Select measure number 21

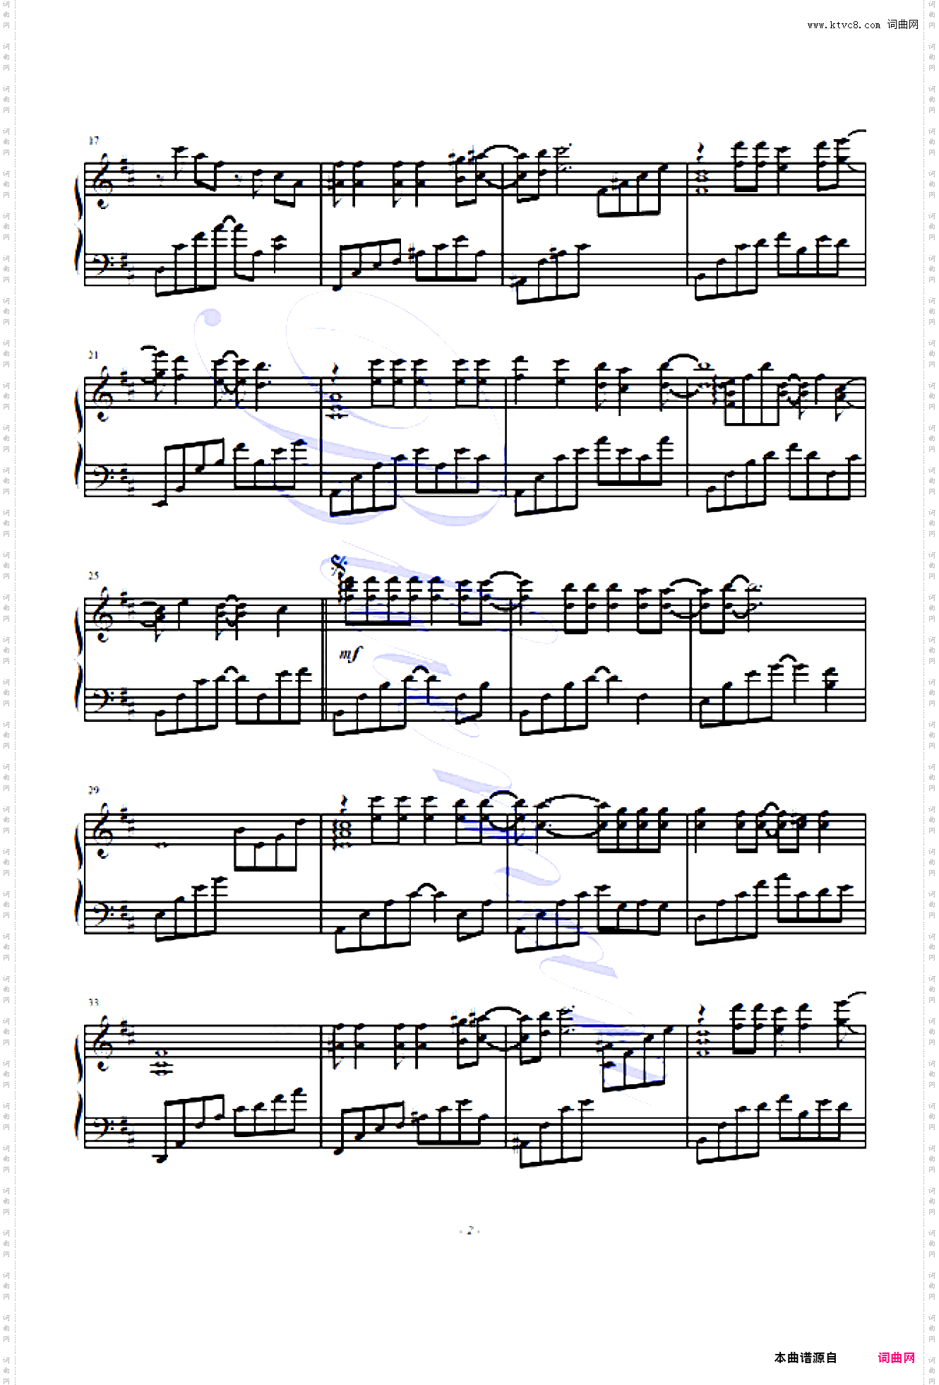click(x=94, y=355)
